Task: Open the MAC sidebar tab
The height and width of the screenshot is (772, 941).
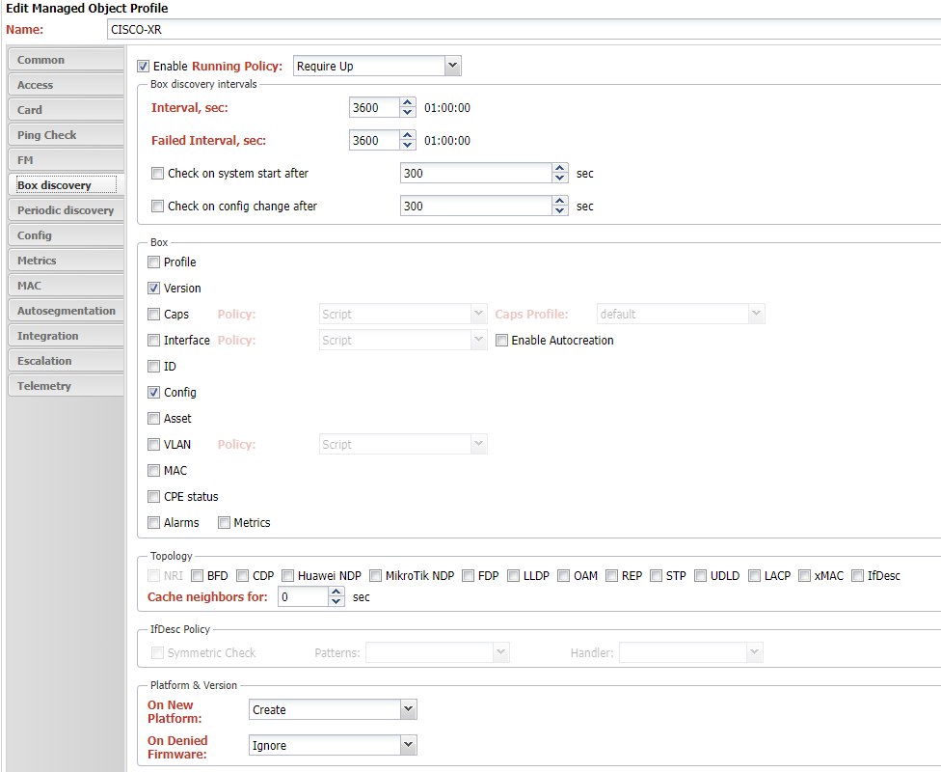Action: [x=66, y=286]
